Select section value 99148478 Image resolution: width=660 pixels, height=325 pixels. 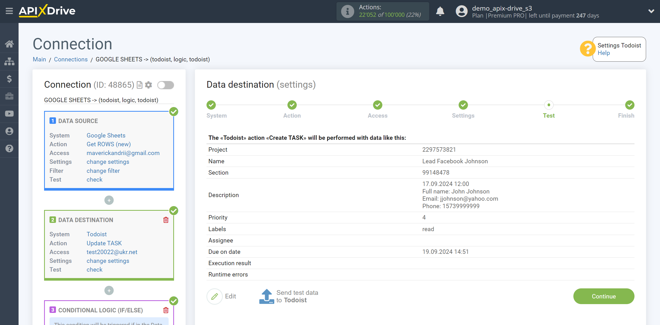tap(436, 173)
